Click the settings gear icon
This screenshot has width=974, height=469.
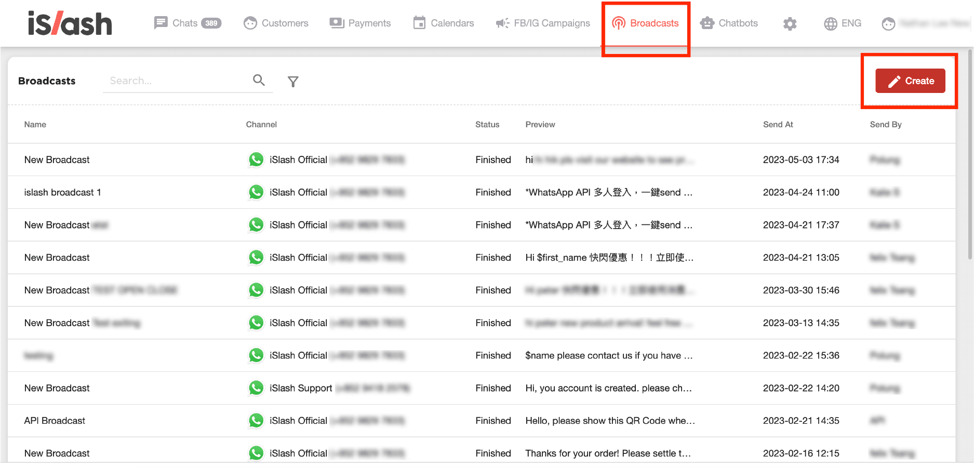(x=790, y=24)
